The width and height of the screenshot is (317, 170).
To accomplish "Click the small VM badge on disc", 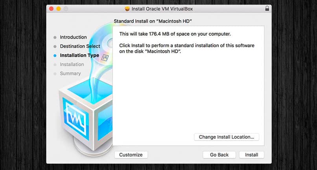I will (105, 58).
